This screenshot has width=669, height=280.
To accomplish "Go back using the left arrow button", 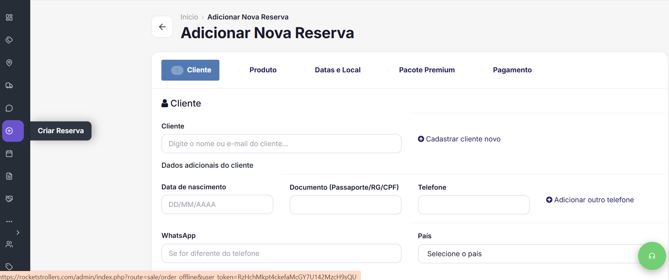I will (162, 27).
